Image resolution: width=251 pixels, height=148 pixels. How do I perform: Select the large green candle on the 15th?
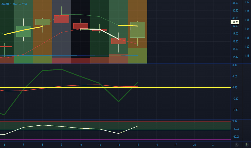138,30
